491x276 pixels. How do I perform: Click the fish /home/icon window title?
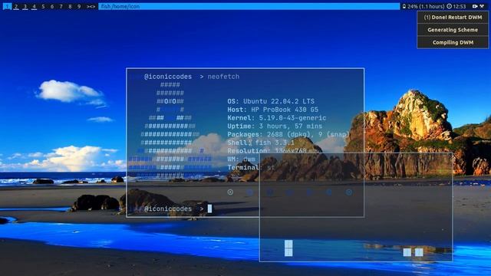tap(120, 6)
